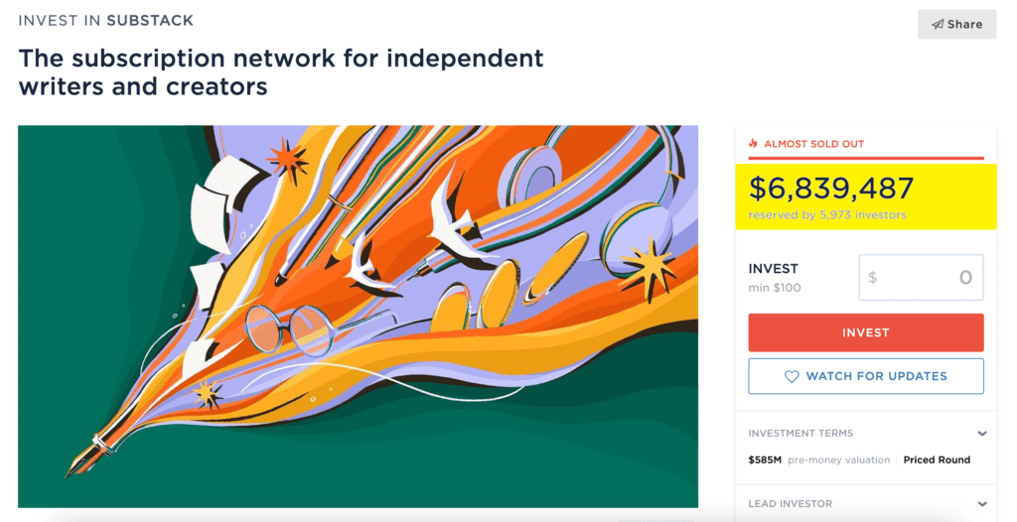Image resolution: width=1017 pixels, height=522 pixels.
Task: Click the reserved by 5,973 investors text
Action: (827, 214)
